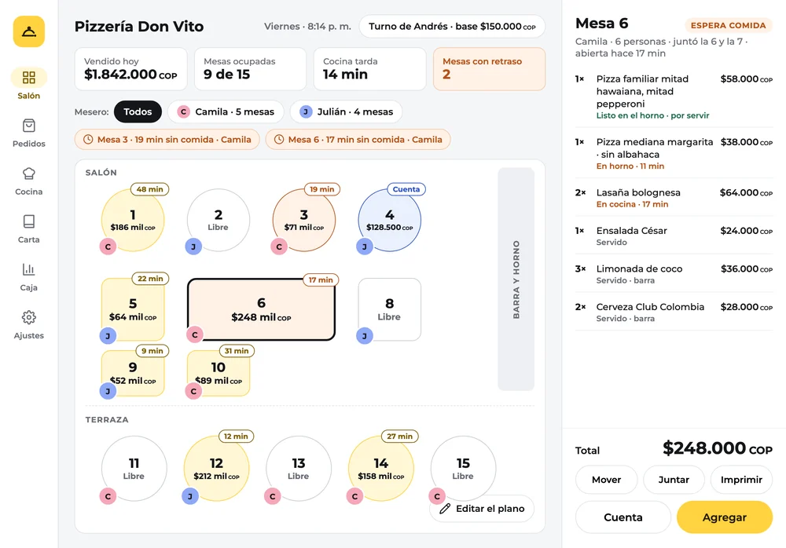Select the Todos waiter filter
This screenshot has width=786, height=548.
(138, 111)
